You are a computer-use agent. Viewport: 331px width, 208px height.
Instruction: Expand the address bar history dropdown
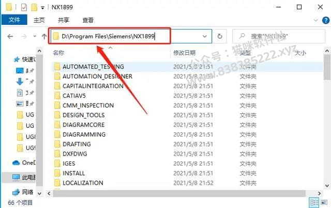click(x=205, y=36)
